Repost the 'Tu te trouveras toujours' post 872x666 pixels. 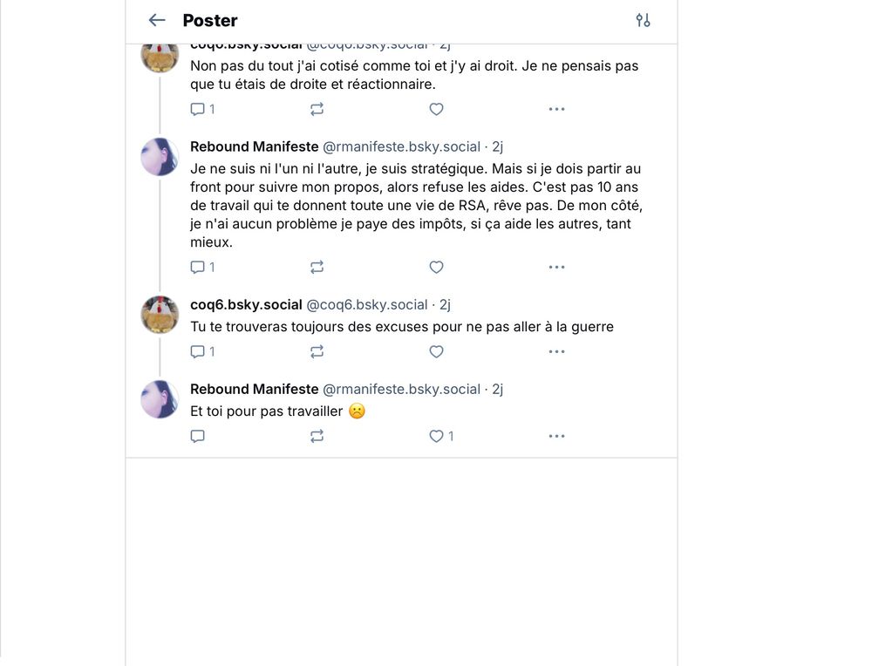(x=317, y=351)
